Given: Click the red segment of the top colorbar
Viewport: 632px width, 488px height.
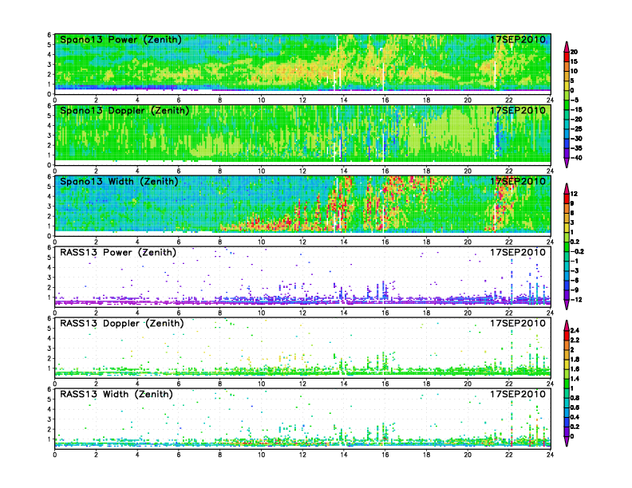Looking at the screenshot, I should point(567,57).
